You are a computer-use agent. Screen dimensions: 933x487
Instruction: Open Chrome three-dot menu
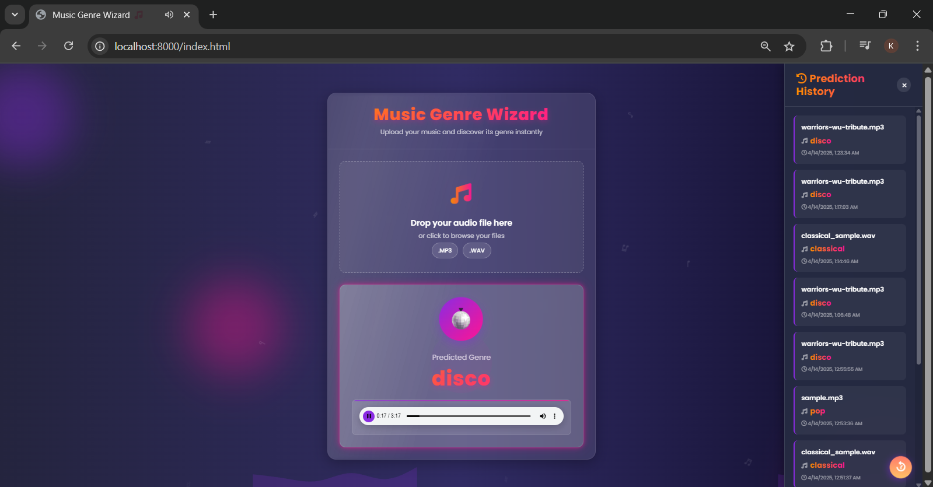[x=917, y=46]
